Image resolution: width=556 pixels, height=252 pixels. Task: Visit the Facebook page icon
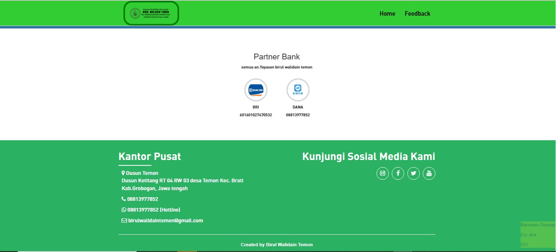(398, 174)
